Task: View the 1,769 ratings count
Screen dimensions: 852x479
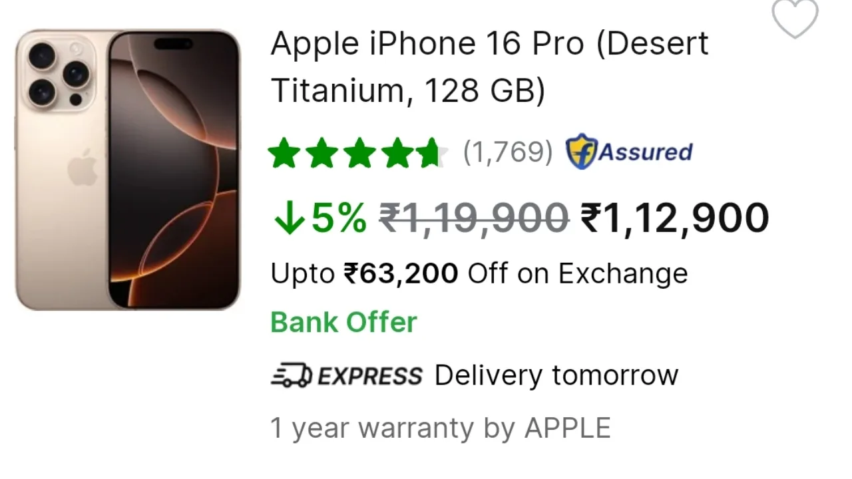Action: pyautogui.click(x=508, y=152)
